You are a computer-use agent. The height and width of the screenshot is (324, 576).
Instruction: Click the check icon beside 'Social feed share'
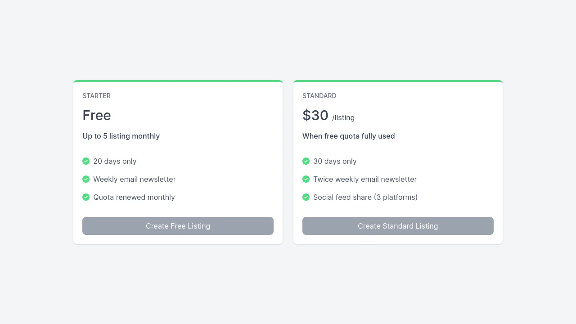pos(306,197)
